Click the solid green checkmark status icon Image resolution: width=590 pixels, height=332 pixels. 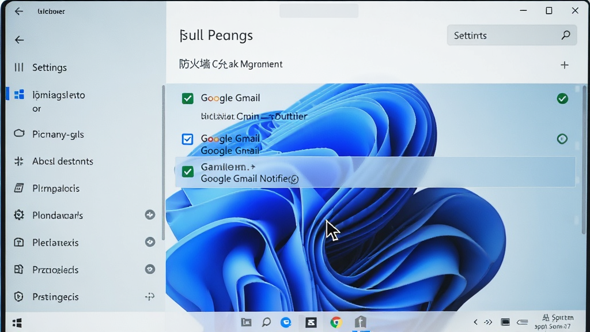pyautogui.click(x=562, y=99)
